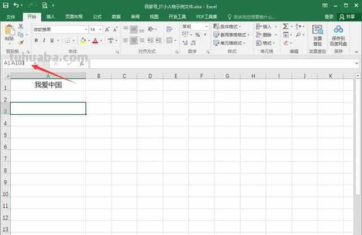
Task: Click the Copy icon
Action: tap(20, 34)
